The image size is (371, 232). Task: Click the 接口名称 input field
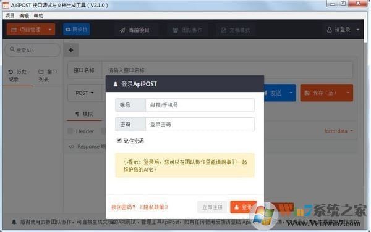[x=227, y=70]
